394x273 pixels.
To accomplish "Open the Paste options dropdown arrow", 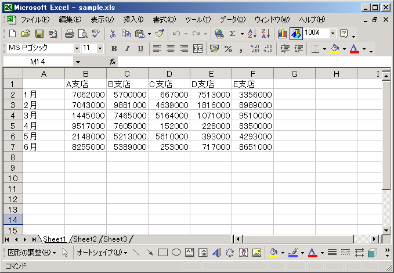I will pyautogui.click(x=149, y=34).
